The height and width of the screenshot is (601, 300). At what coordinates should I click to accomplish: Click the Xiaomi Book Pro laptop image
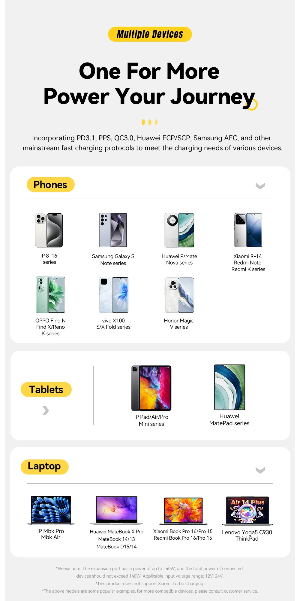[x=183, y=511]
